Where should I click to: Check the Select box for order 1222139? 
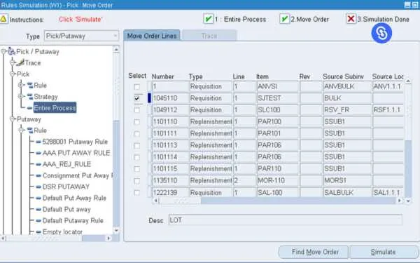137,193
